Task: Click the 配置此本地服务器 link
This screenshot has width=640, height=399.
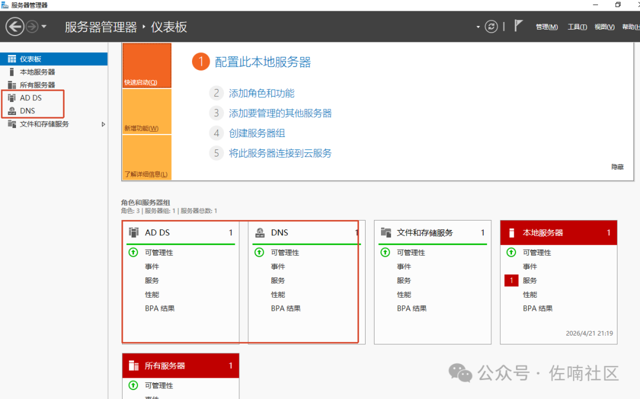Action: pos(263,62)
